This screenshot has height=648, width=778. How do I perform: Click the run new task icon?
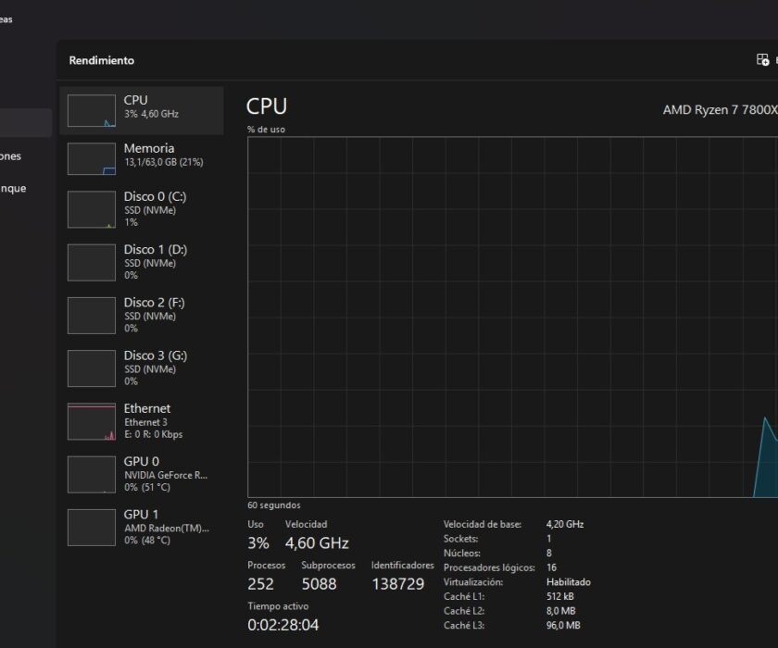click(762, 60)
